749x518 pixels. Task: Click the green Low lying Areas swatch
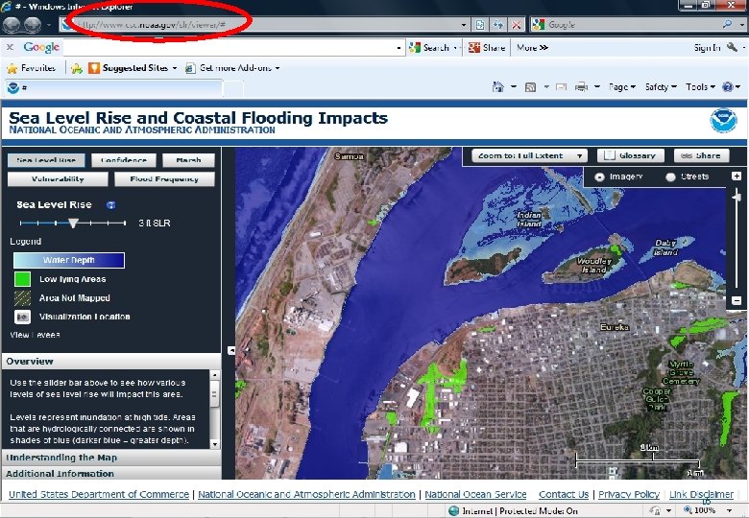pyautogui.click(x=22, y=279)
